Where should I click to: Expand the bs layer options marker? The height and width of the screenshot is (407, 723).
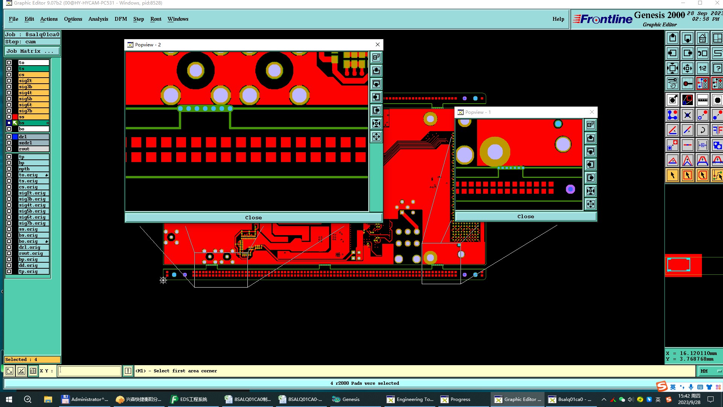(47, 123)
